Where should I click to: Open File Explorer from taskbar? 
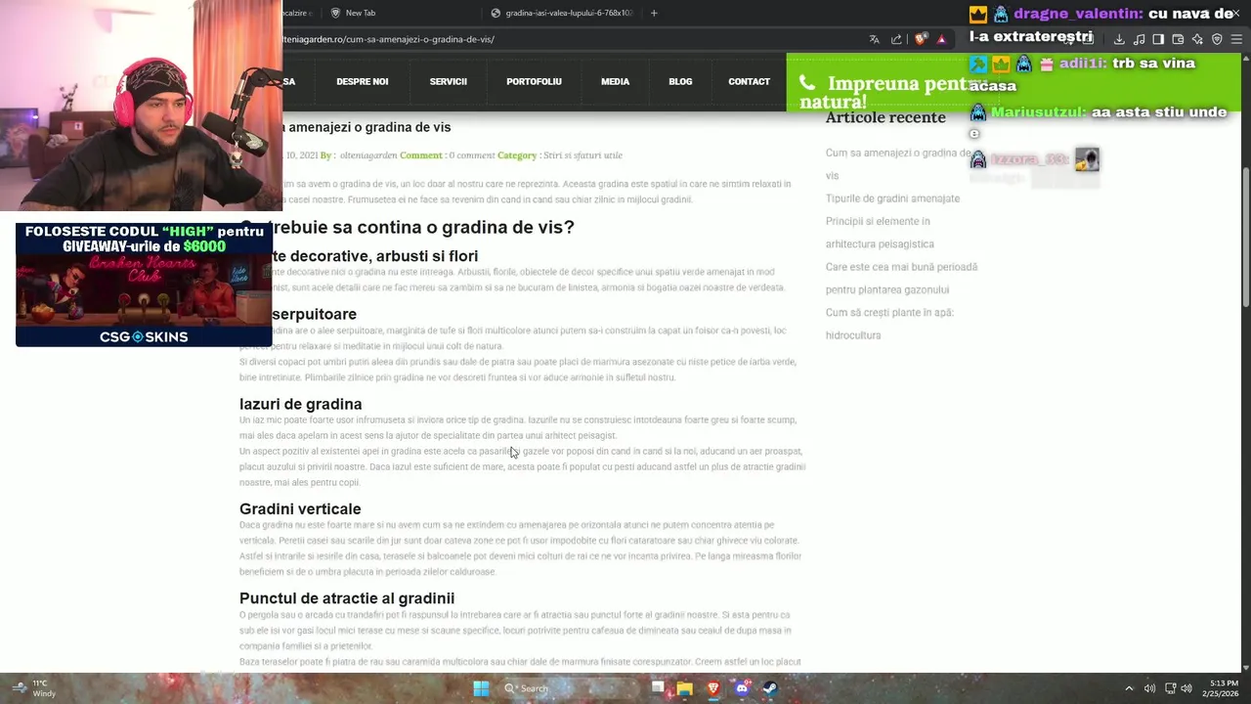pyautogui.click(x=685, y=688)
